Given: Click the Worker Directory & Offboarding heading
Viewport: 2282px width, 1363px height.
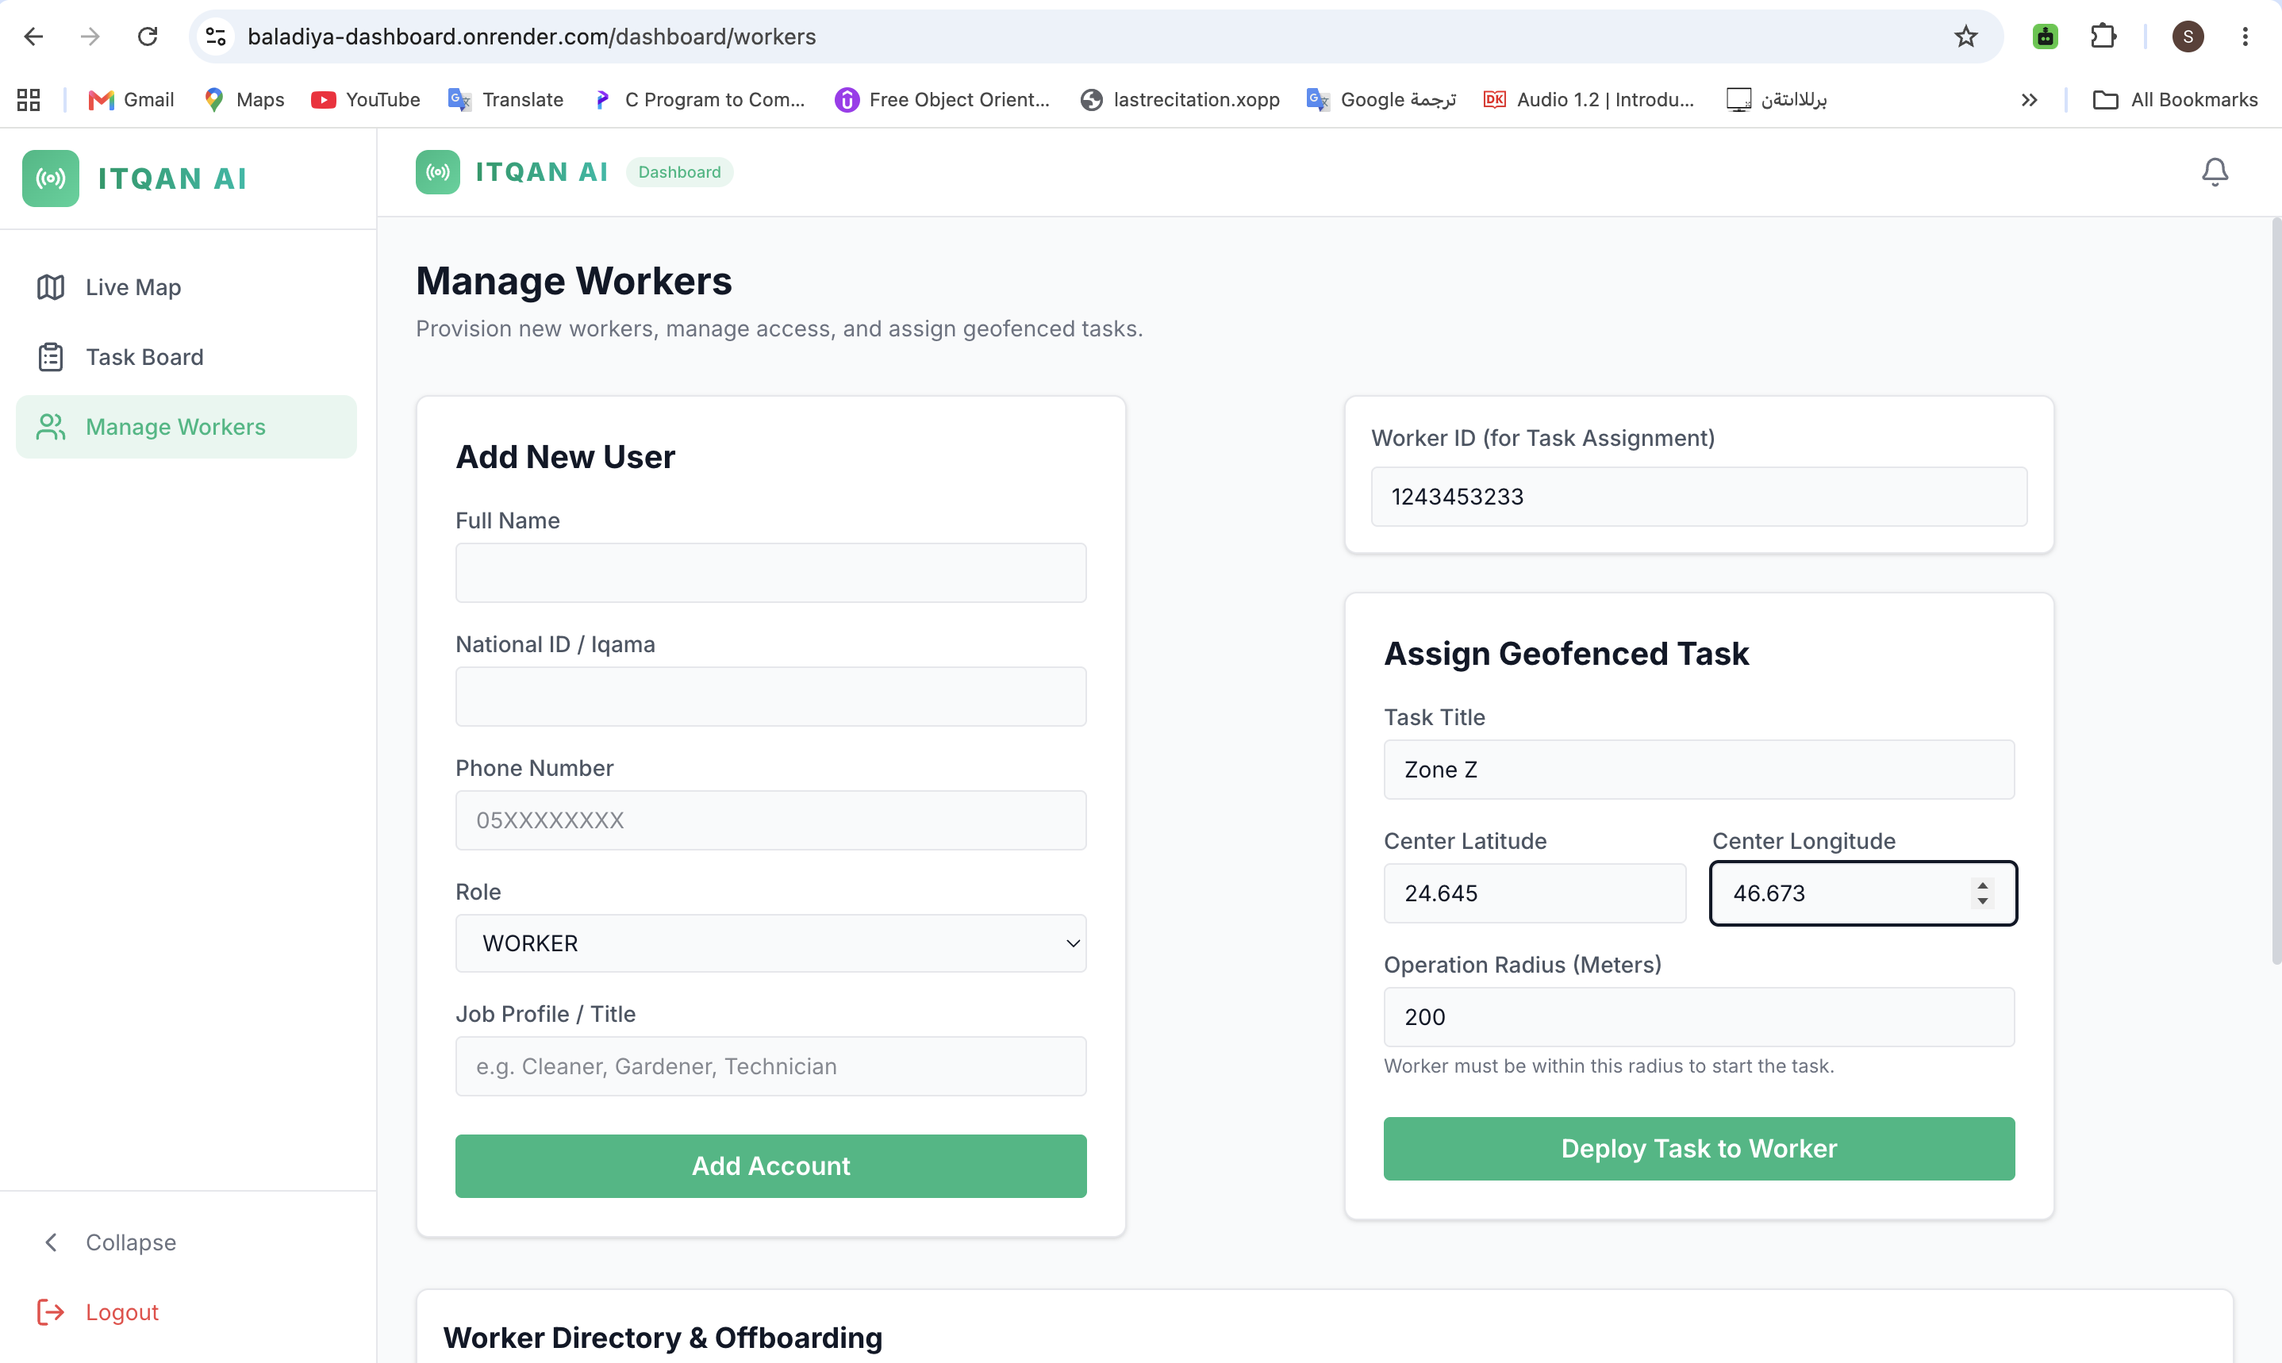Looking at the screenshot, I should 662,1338.
